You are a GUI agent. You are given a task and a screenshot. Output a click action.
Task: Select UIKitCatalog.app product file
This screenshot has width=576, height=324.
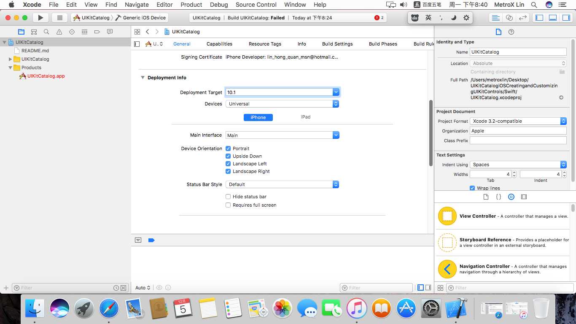pos(46,76)
